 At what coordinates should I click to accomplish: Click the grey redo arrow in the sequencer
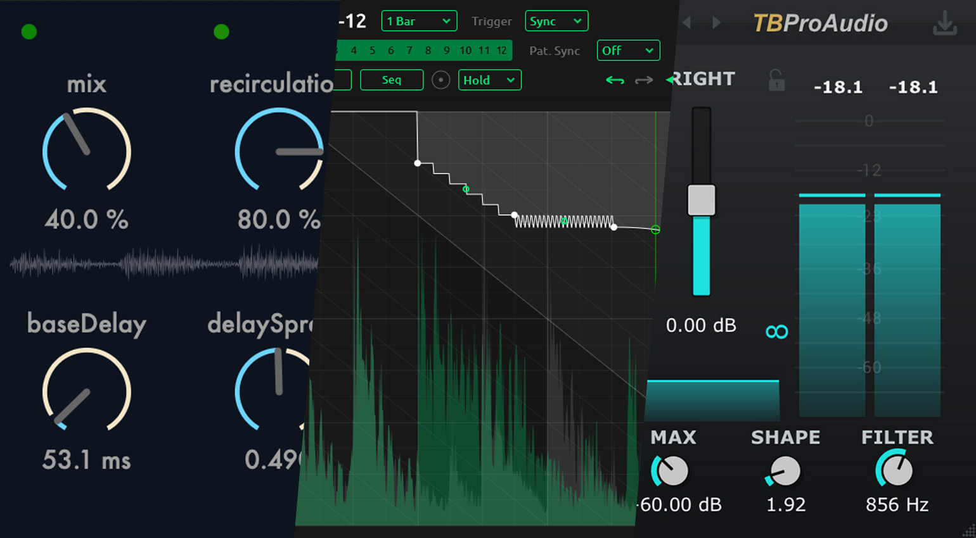(x=643, y=80)
